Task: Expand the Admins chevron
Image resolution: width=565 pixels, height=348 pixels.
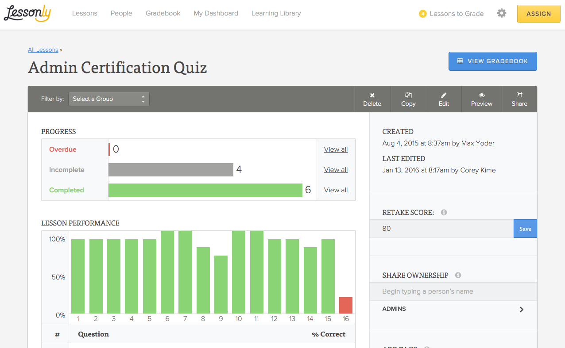Action: (522, 310)
